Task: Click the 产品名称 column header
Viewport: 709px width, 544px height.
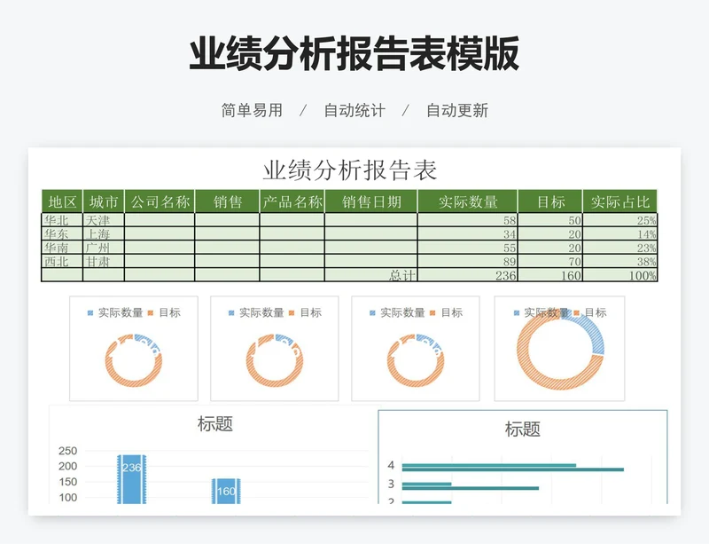Action: tap(292, 201)
